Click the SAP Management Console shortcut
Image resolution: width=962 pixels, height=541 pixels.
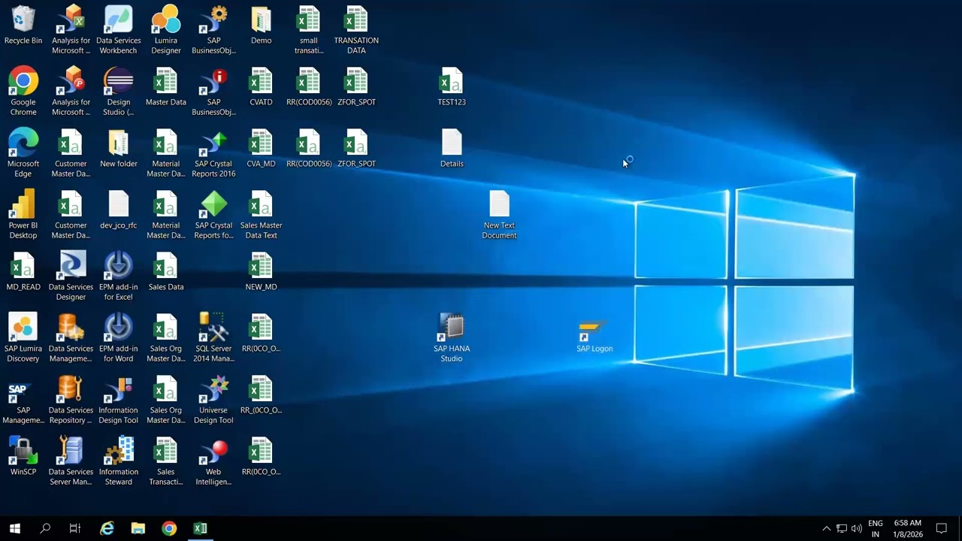[x=23, y=400]
